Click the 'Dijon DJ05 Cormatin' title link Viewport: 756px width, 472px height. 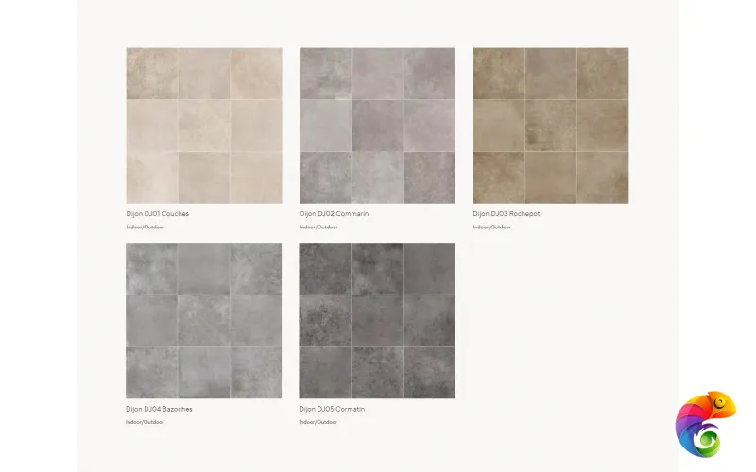(332, 409)
